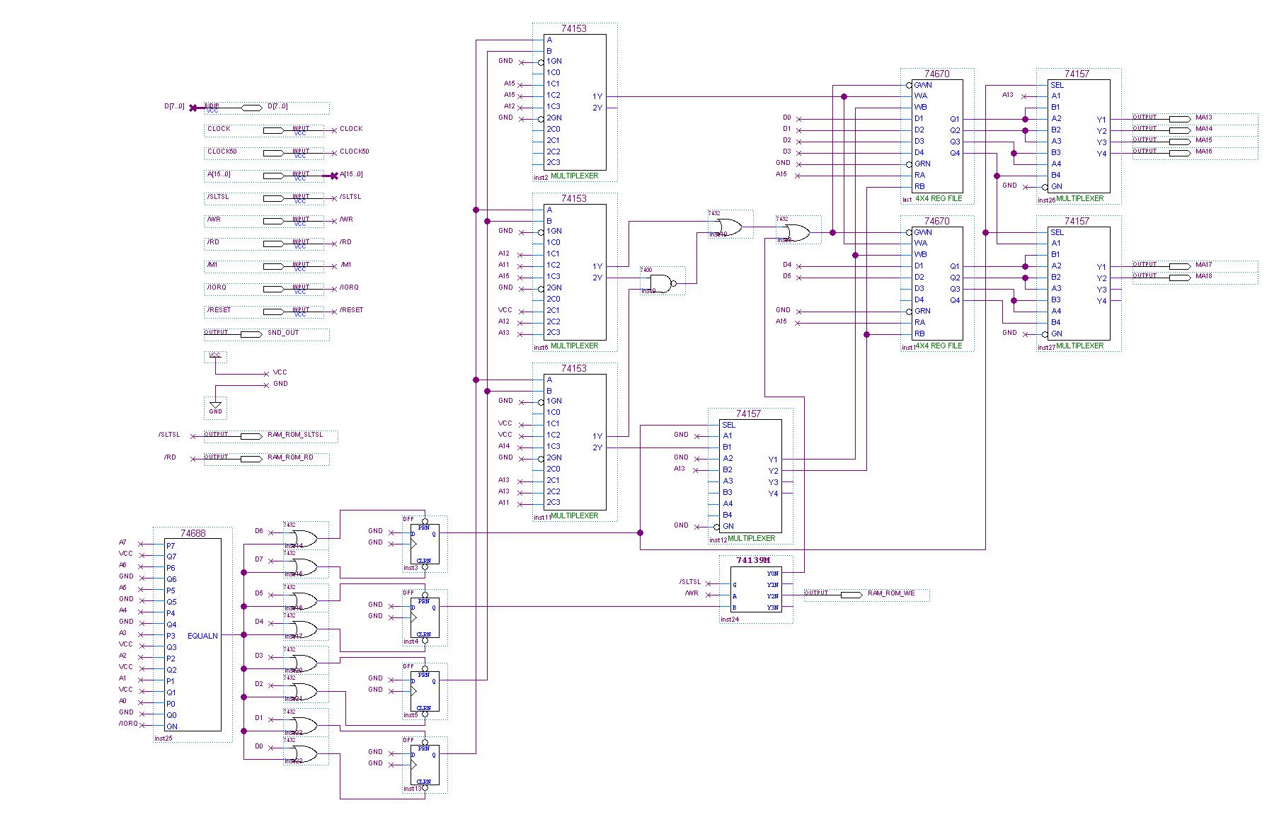This screenshot has width=1279, height=827.
Task: Click the /IORQ net label at 74688 GN
Action: pyautogui.click(x=128, y=724)
